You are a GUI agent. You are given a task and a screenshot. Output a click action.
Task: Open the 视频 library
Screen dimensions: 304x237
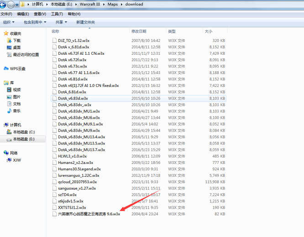coord(16,90)
